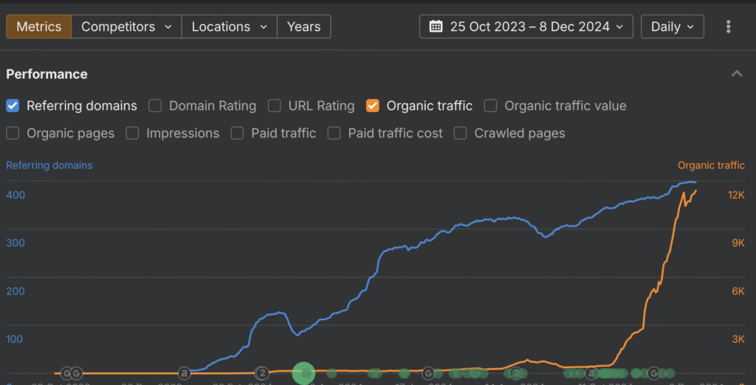This screenshot has width=756, height=385.
Task: Expand the Locations dropdown
Action: coord(229,27)
